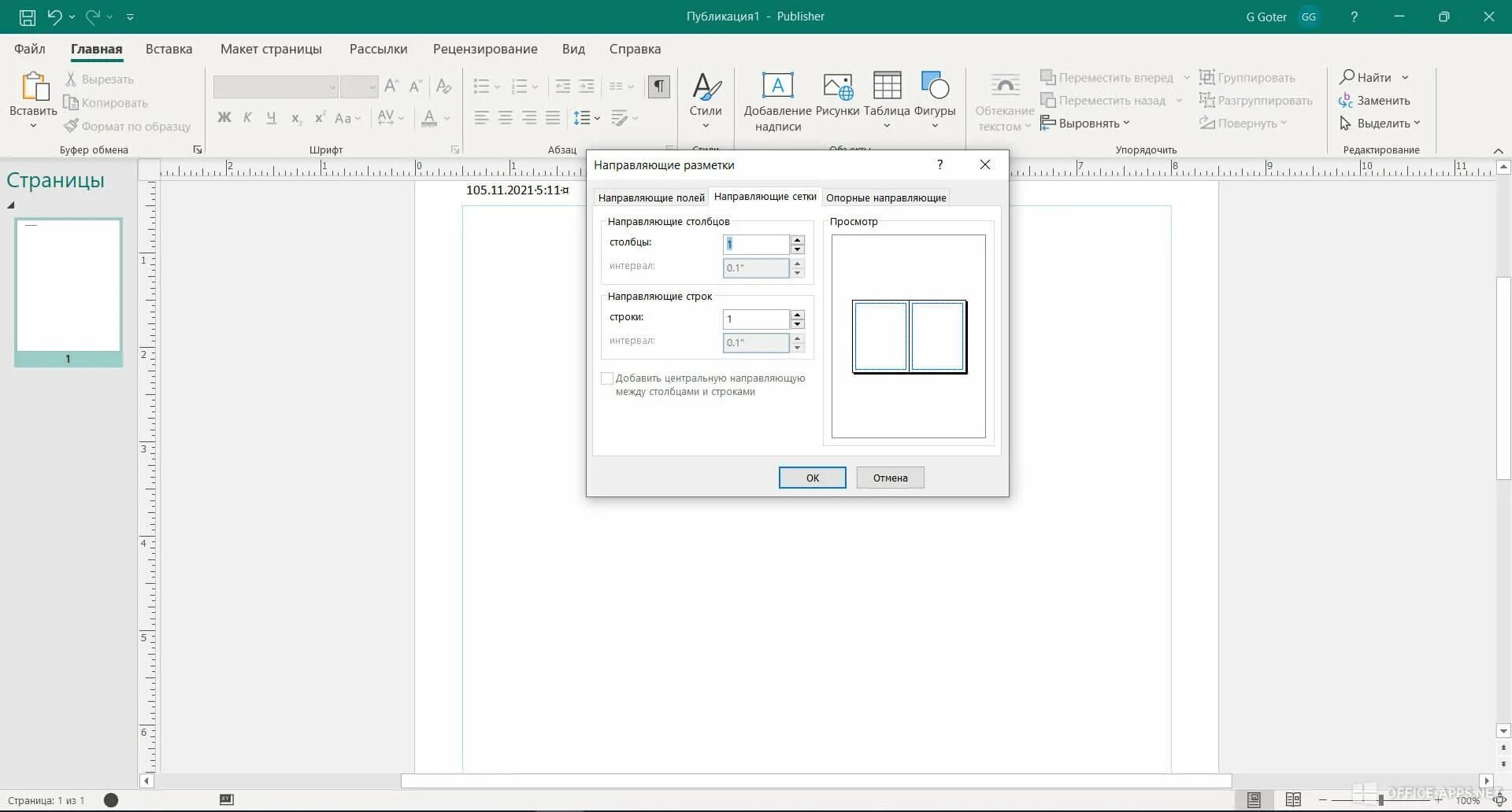Click Рисунки pictures icon
The image size is (1512, 812).
pos(837,86)
